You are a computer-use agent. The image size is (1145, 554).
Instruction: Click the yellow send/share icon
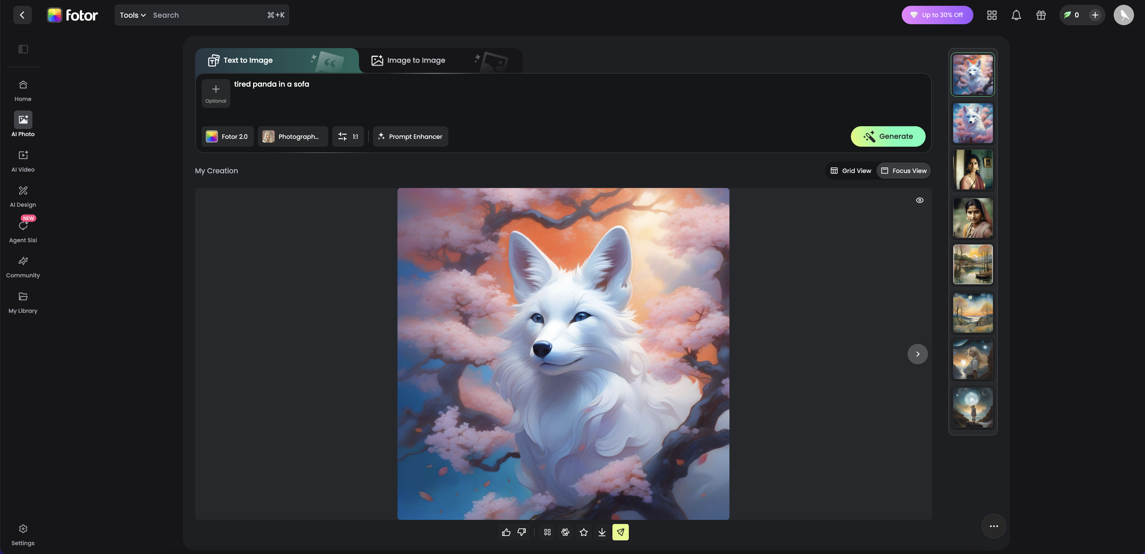point(621,532)
